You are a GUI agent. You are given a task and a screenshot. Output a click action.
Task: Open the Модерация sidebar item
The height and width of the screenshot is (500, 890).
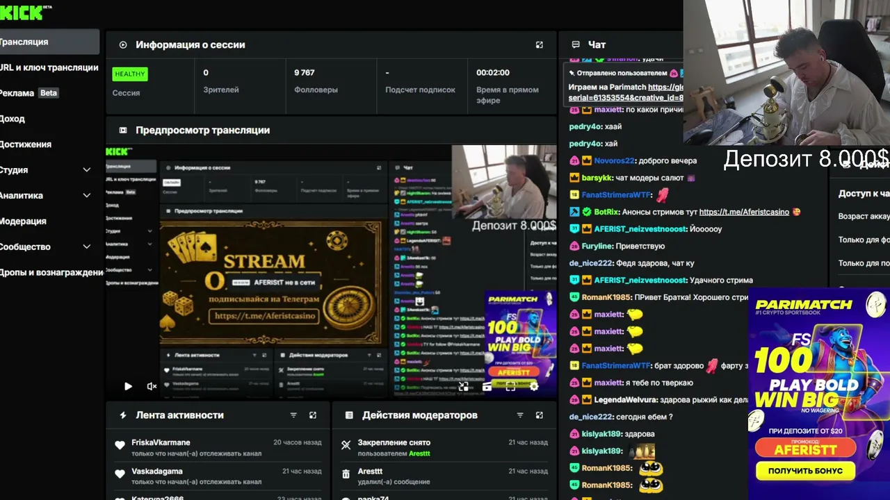(23, 221)
